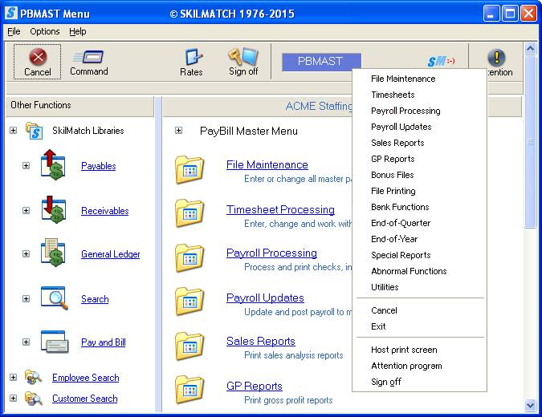Open the Timesheet Processing link
This screenshot has height=417, width=542.
tap(280, 209)
